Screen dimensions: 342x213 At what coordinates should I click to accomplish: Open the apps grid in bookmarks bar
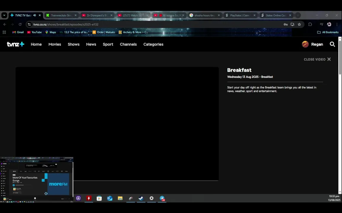tap(4, 32)
